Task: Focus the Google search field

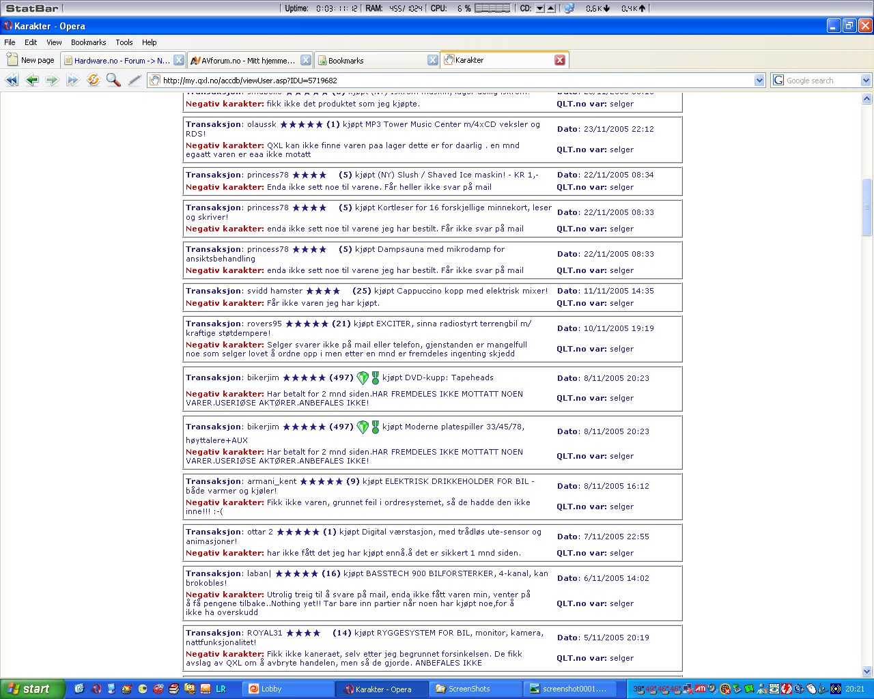Action: coord(822,81)
